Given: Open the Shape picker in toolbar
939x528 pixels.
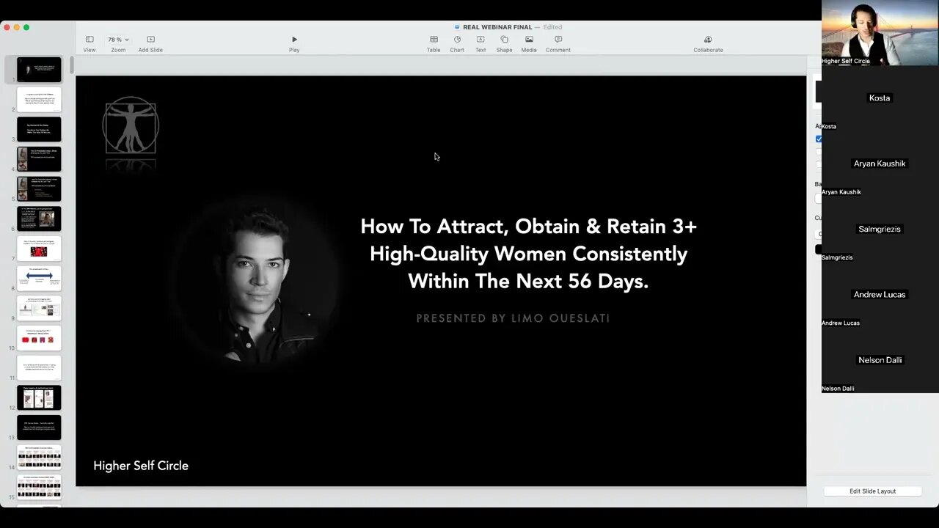Looking at the screenshot, I should [x=504, y=40].
